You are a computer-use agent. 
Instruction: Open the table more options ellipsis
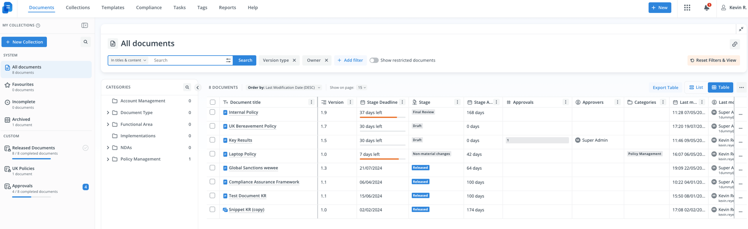point(741,87)
